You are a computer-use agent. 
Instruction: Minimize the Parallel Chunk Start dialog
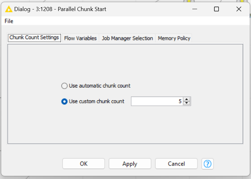click(194, 9)
